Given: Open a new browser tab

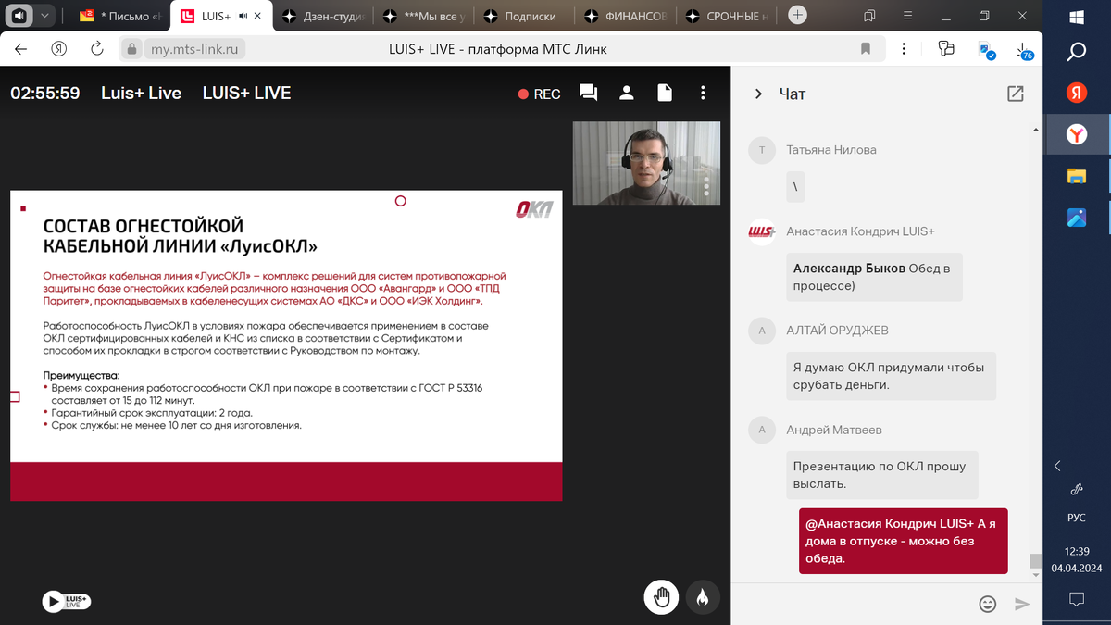Looking at the screenshot, I should click(x=798, y=16).
